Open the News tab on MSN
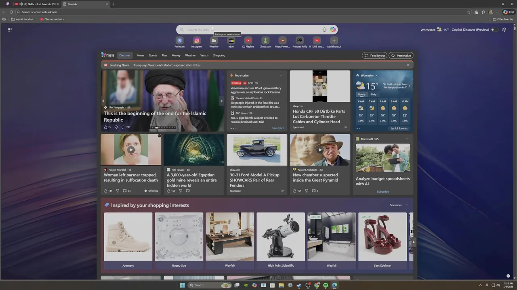 point(141,56)
